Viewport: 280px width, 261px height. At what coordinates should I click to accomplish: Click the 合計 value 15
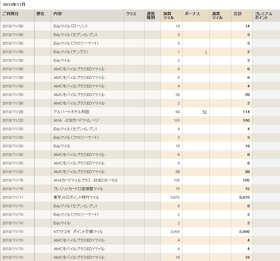click(247, 189)
